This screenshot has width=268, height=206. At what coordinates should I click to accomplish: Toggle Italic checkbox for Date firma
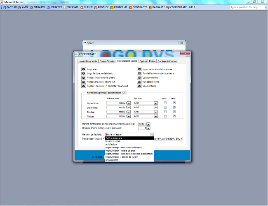coord(174,107)
